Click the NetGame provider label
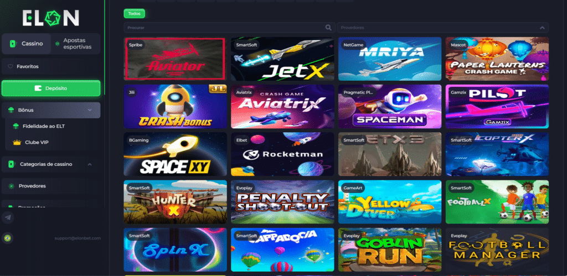The image size is (567, 276). click(x=353, y=45)
